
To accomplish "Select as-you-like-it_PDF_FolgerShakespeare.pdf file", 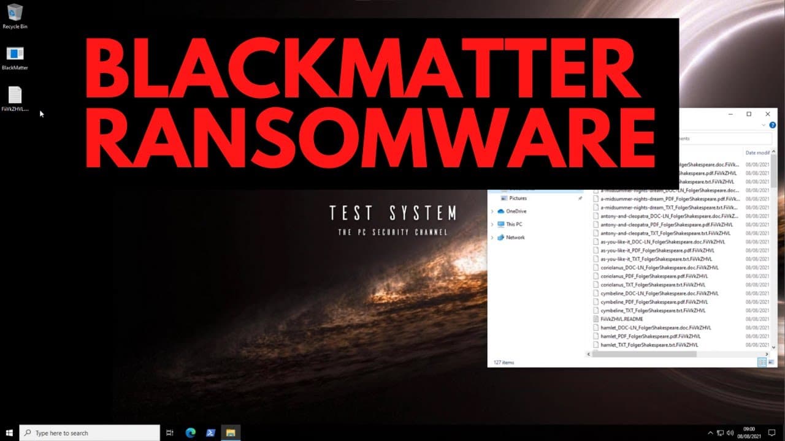I will pyautogui.click(x=654, y=251).
